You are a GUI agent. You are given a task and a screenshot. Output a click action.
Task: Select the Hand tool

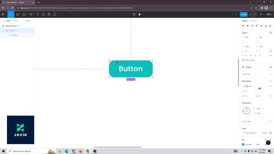pos(49,15)
